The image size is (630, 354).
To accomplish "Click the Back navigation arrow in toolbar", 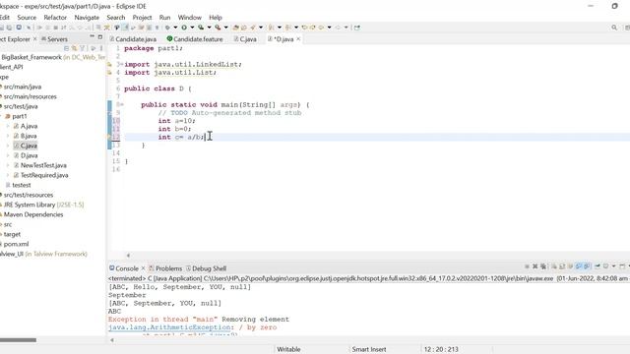I will click(x=321, y=28).
